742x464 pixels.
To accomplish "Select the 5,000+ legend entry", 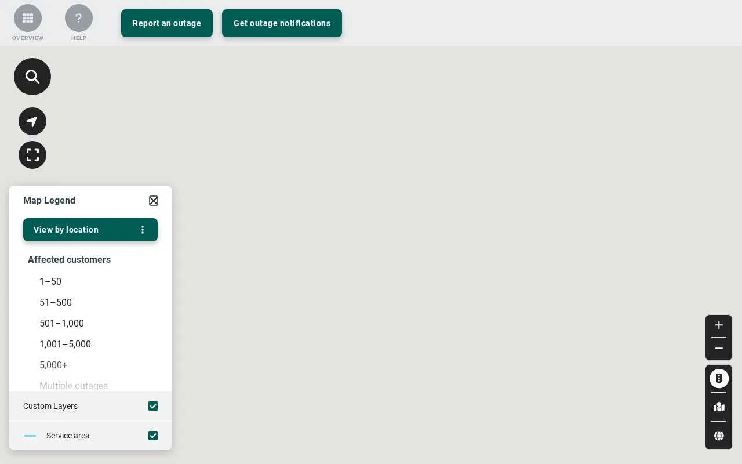I will coord(53,365).
